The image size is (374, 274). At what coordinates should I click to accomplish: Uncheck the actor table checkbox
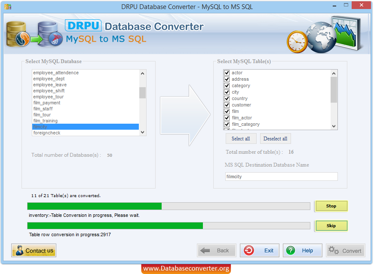click(x=227, y=73)
